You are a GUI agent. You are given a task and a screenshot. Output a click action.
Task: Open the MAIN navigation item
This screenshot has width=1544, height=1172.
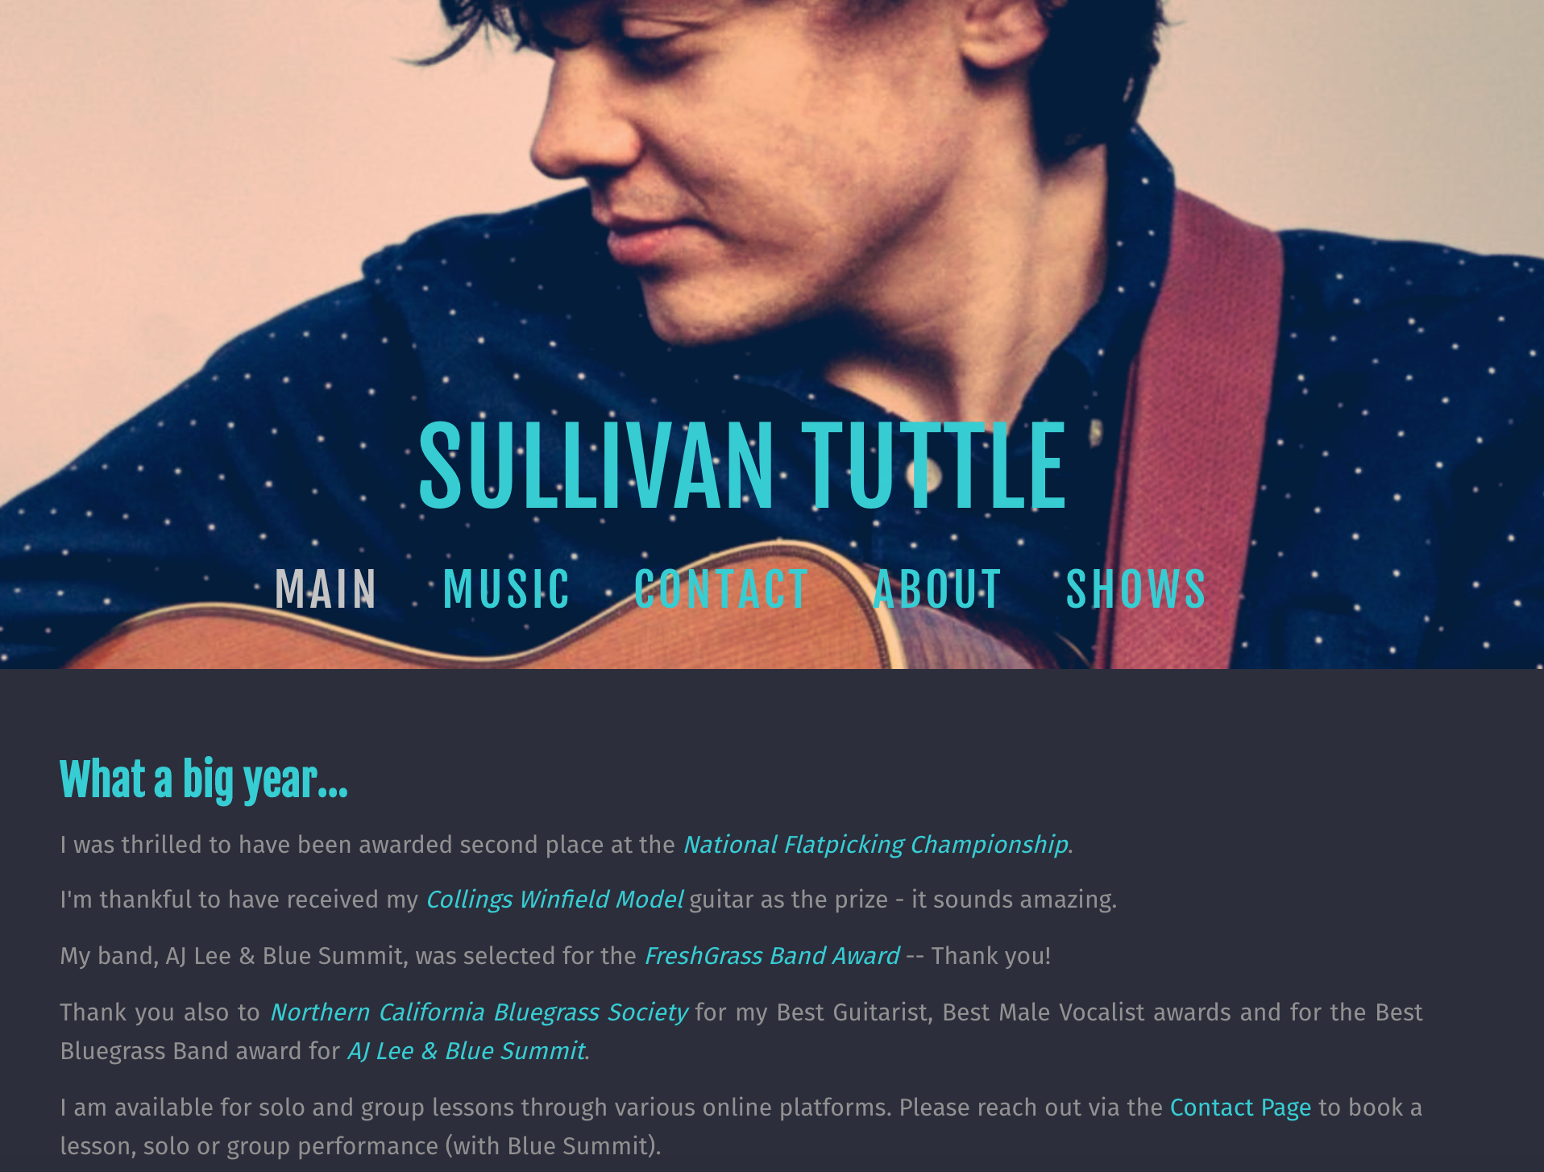(x=326, y=588)
